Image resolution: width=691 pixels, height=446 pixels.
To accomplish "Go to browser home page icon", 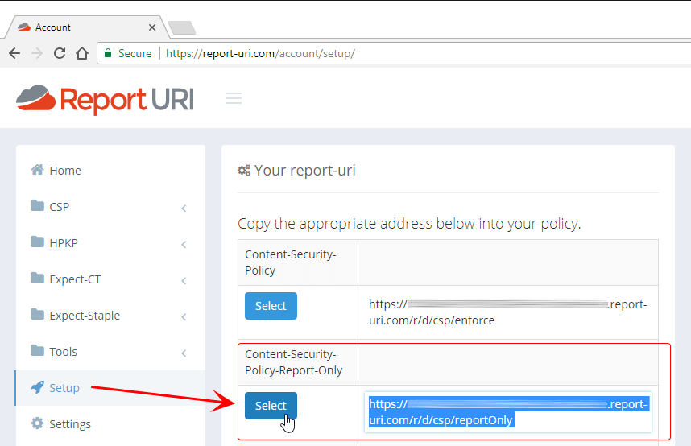I will [81, 53].
